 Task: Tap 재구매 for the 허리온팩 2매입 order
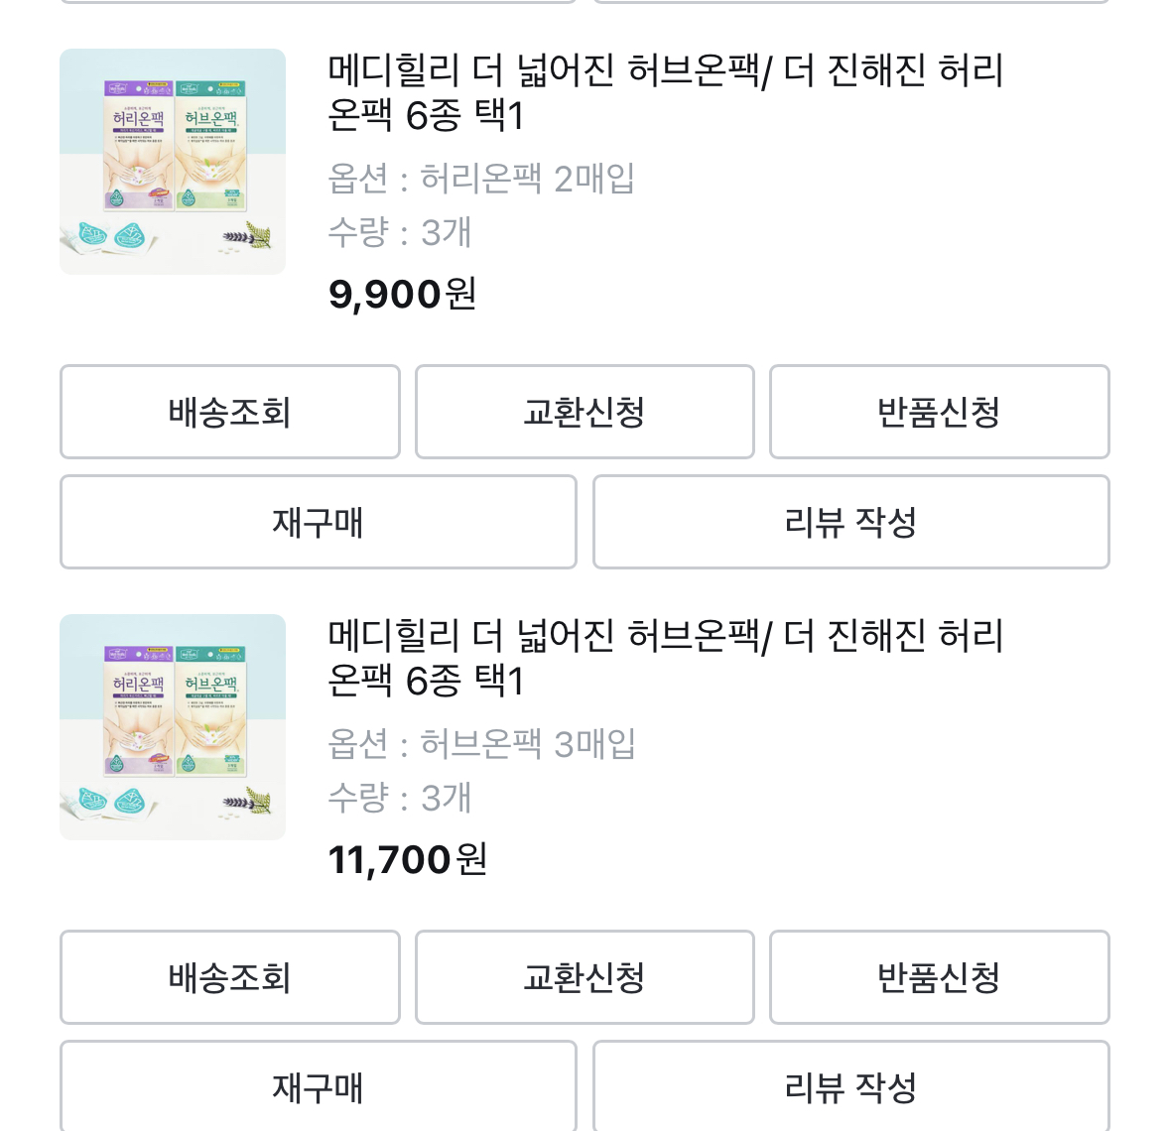pyautogui.click(x=318, y=522)
